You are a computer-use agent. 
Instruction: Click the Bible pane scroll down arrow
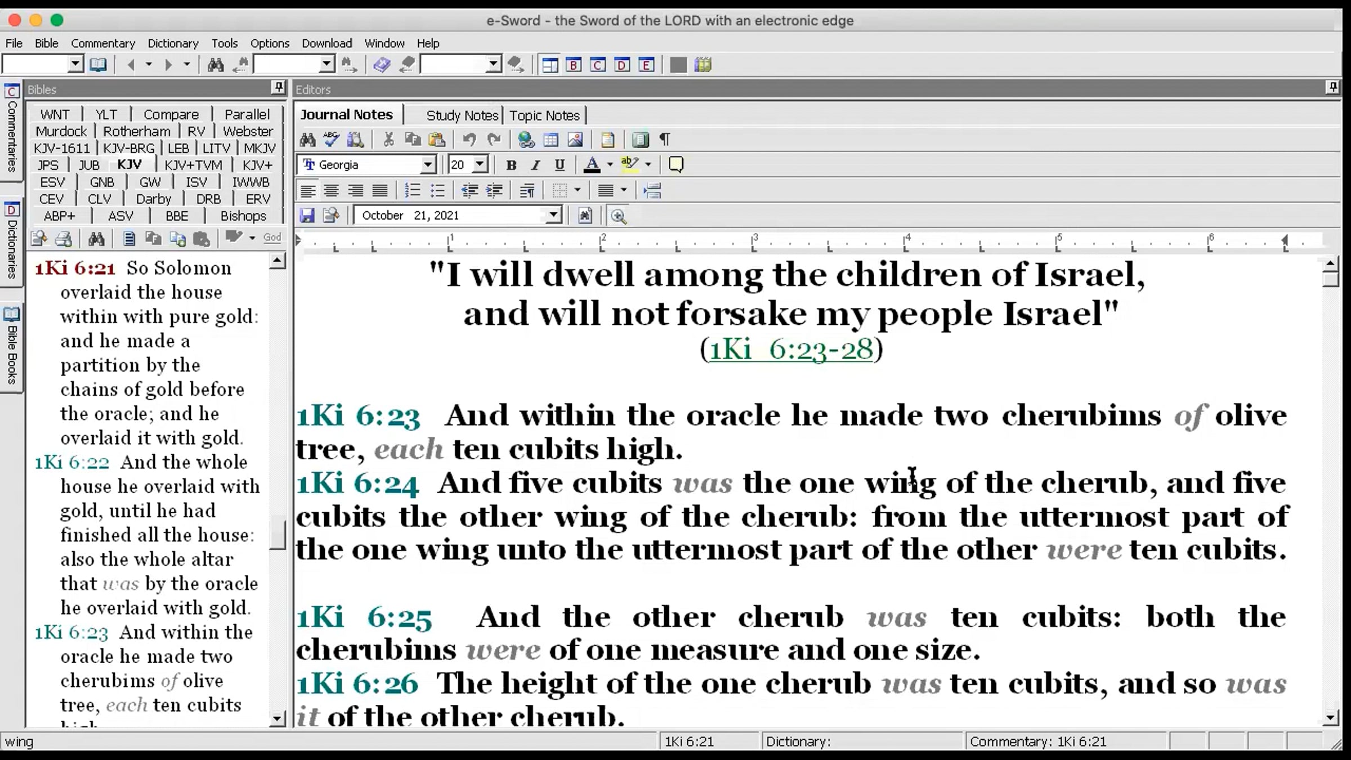coord(277,718)
